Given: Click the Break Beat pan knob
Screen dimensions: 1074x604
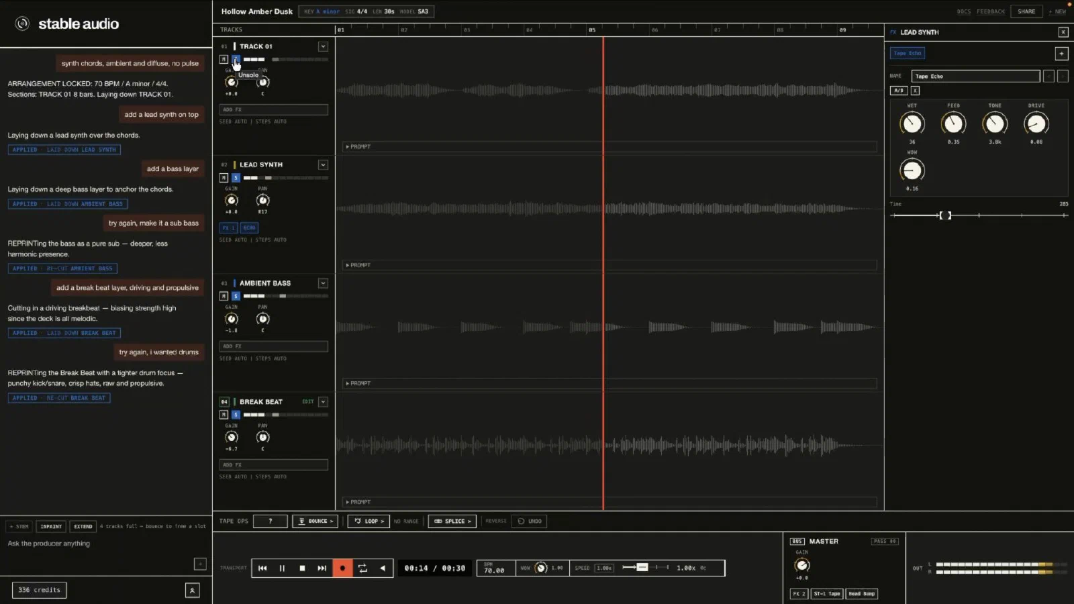Looking at the screenshot, I should point(262,437).
